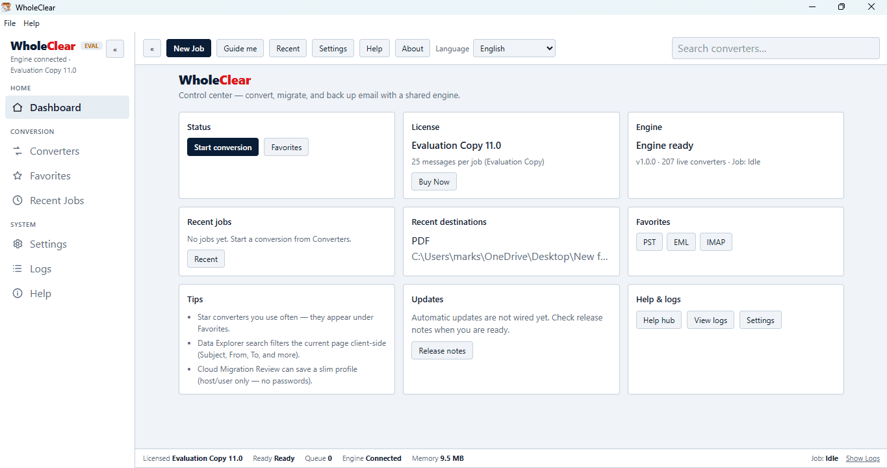Select the IMAP favorite converter
Image resolution: width=887 pixels, height=468 pixels.
point(716,242)
